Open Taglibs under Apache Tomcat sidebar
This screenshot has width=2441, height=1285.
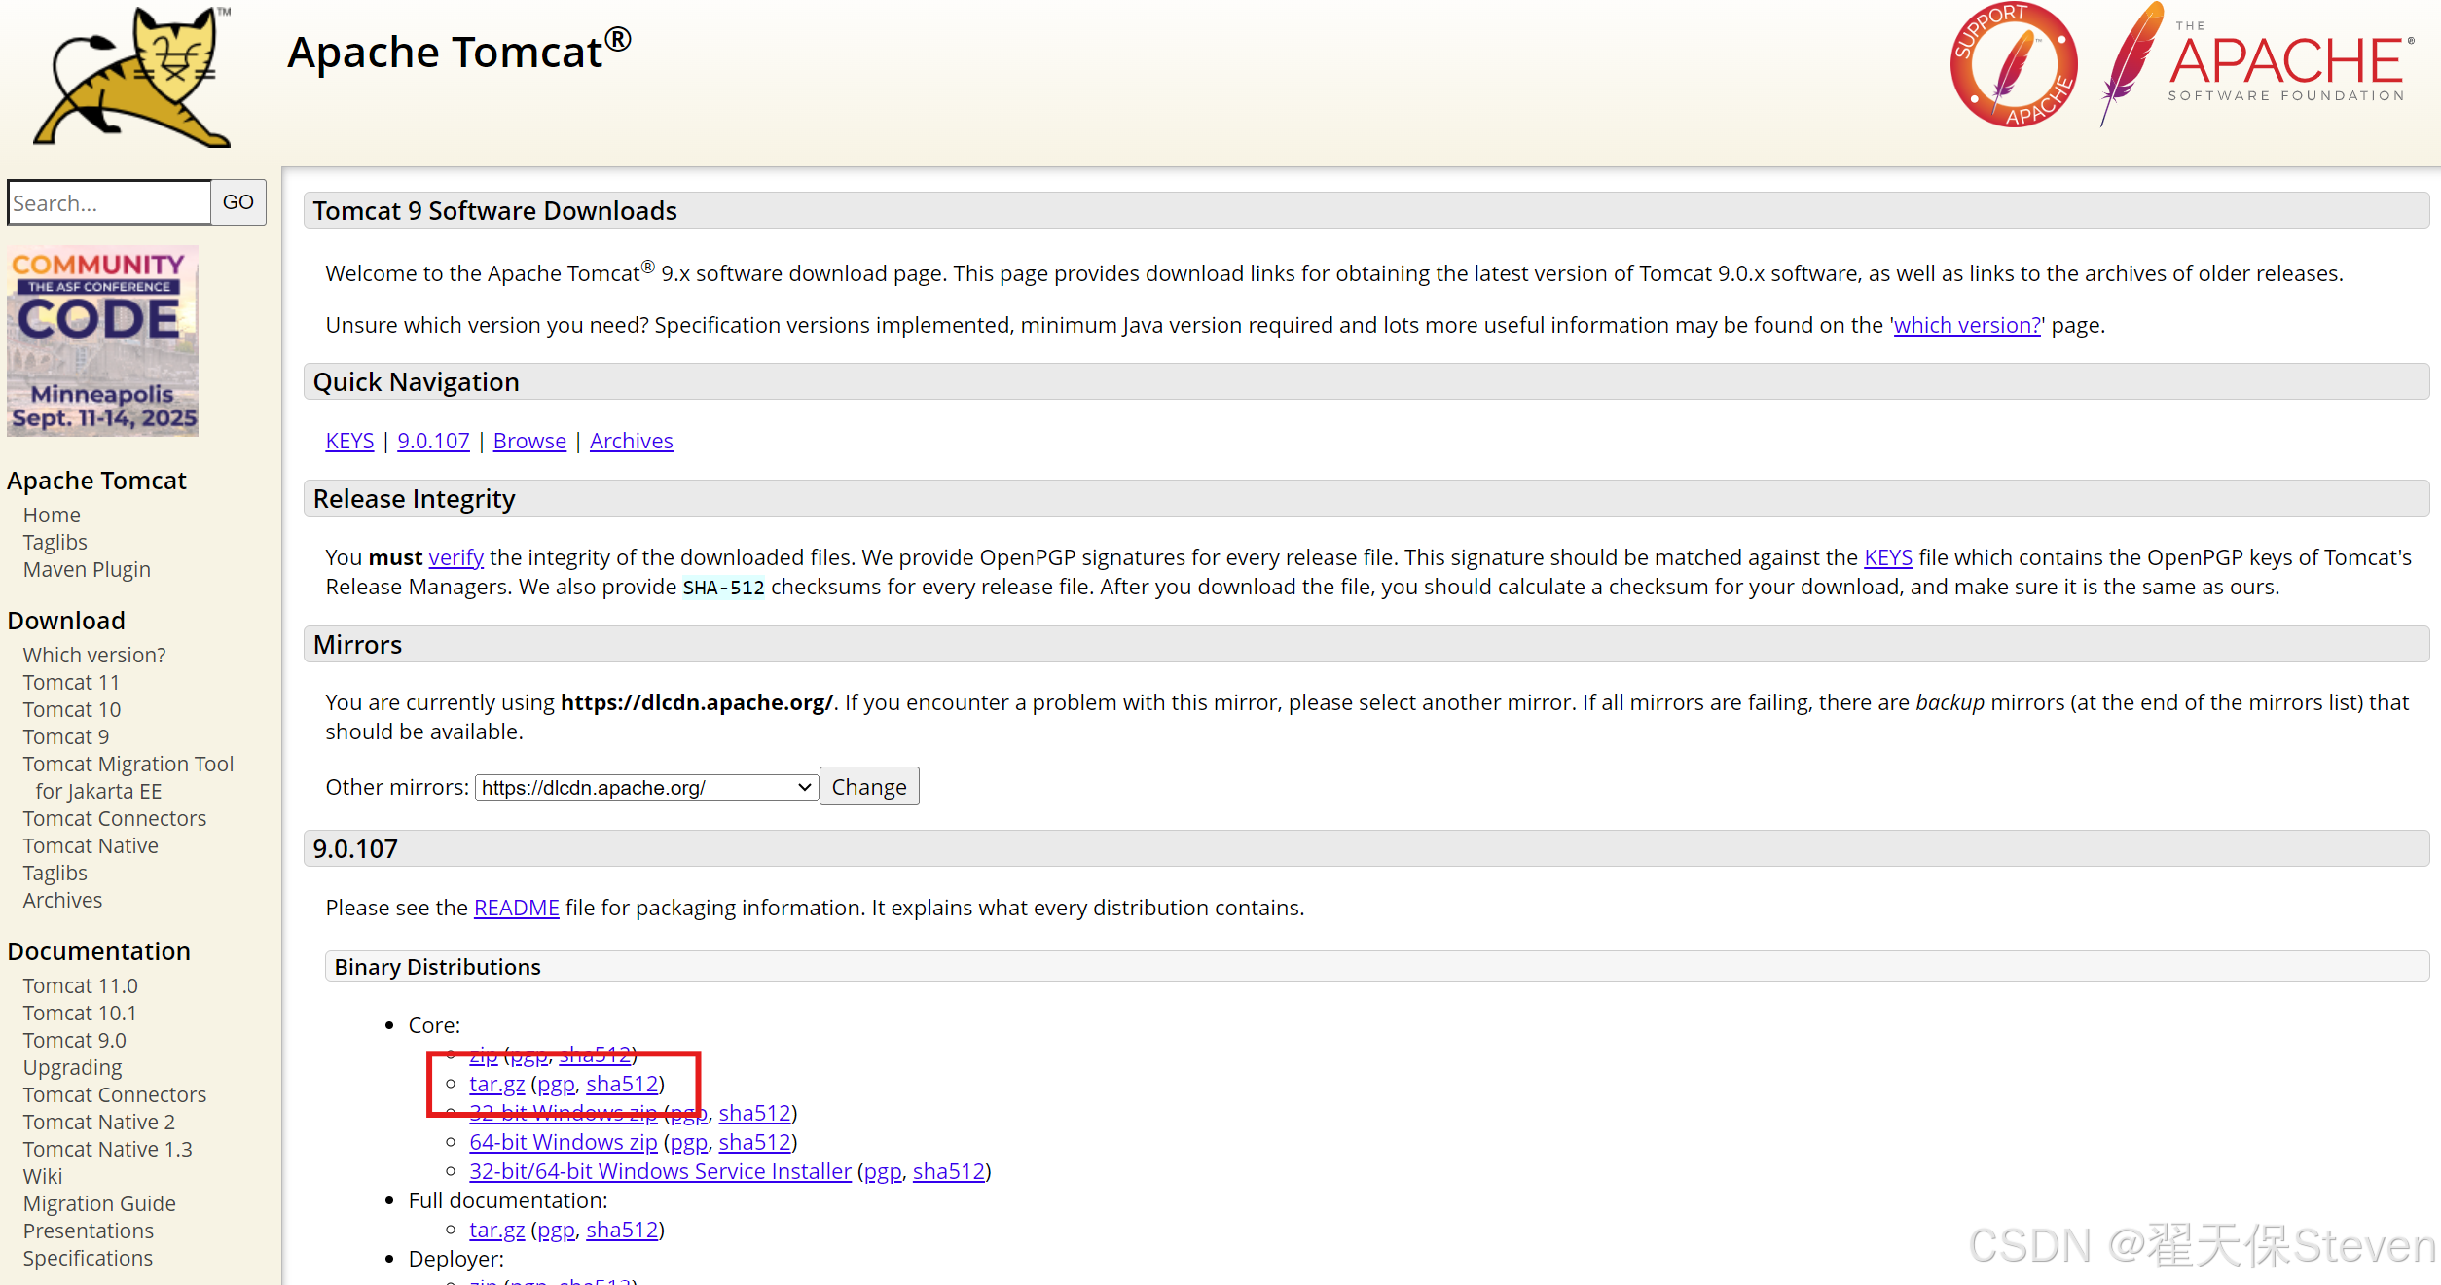pos(55,542)
